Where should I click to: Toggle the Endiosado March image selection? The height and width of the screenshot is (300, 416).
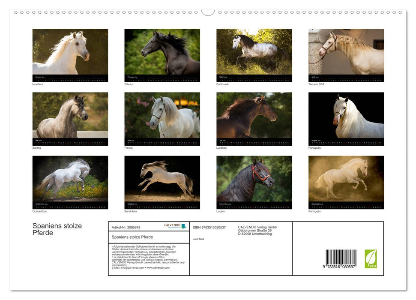click(253, 51)
